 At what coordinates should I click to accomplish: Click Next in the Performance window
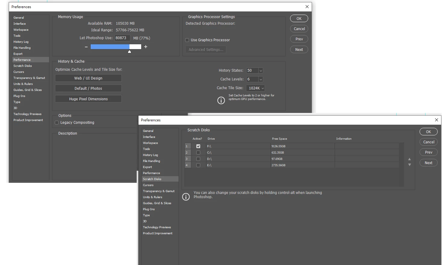pyautogui.click(x=299, y=50)
